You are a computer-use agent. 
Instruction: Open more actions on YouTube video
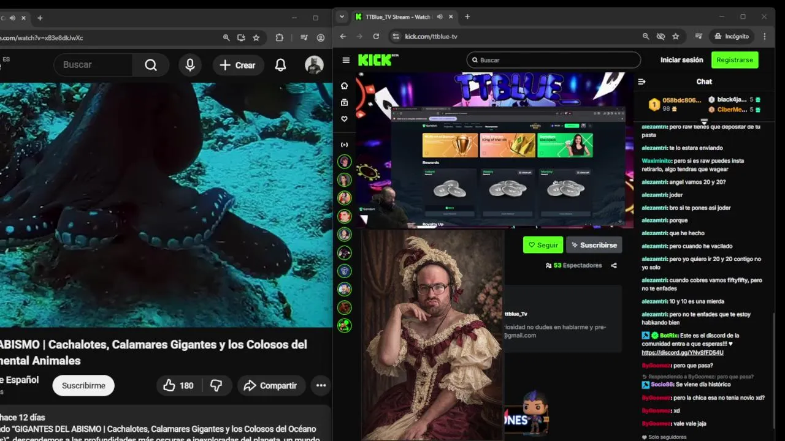[321, 385]
